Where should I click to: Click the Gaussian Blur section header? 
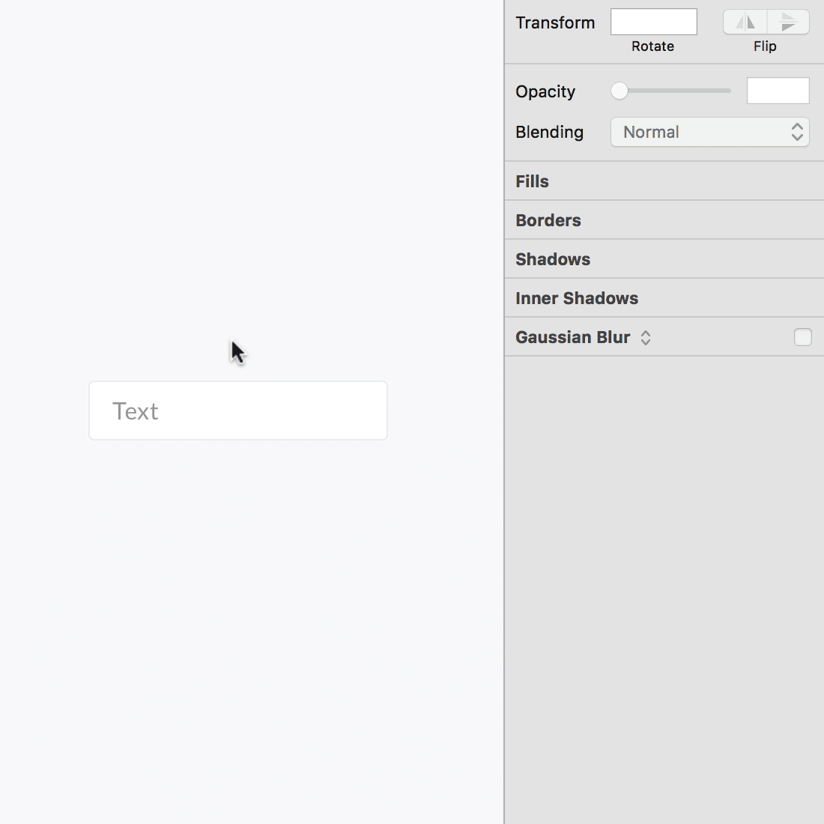[x=572, y=337]
